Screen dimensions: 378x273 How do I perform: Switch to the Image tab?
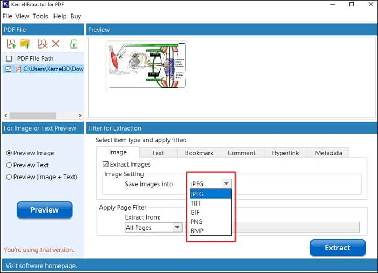point(118,152)
